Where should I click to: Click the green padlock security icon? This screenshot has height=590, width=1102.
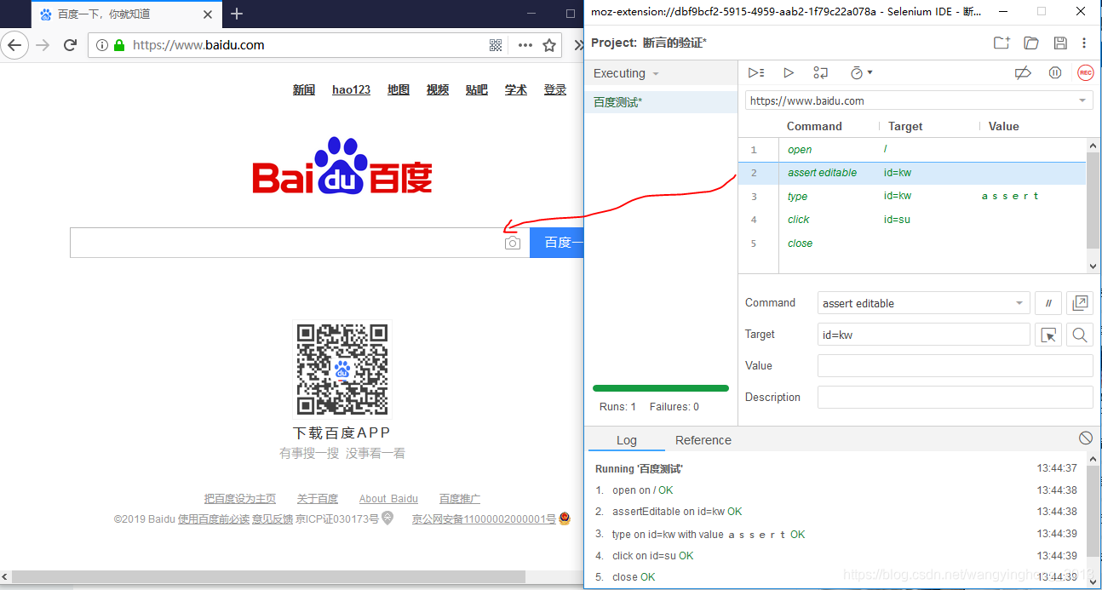[x=119, y=45]
